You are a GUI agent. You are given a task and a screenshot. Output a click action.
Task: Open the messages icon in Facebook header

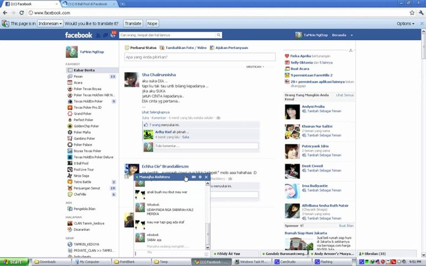[x=105, y=35]
